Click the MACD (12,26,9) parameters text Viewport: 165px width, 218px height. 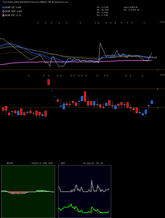(41, 163)
